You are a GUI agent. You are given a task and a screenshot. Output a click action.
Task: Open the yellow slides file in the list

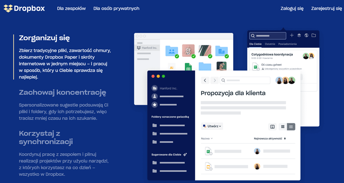(208, 167)
